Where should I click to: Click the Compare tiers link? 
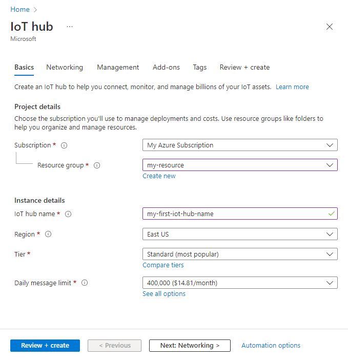click(163, 265)
